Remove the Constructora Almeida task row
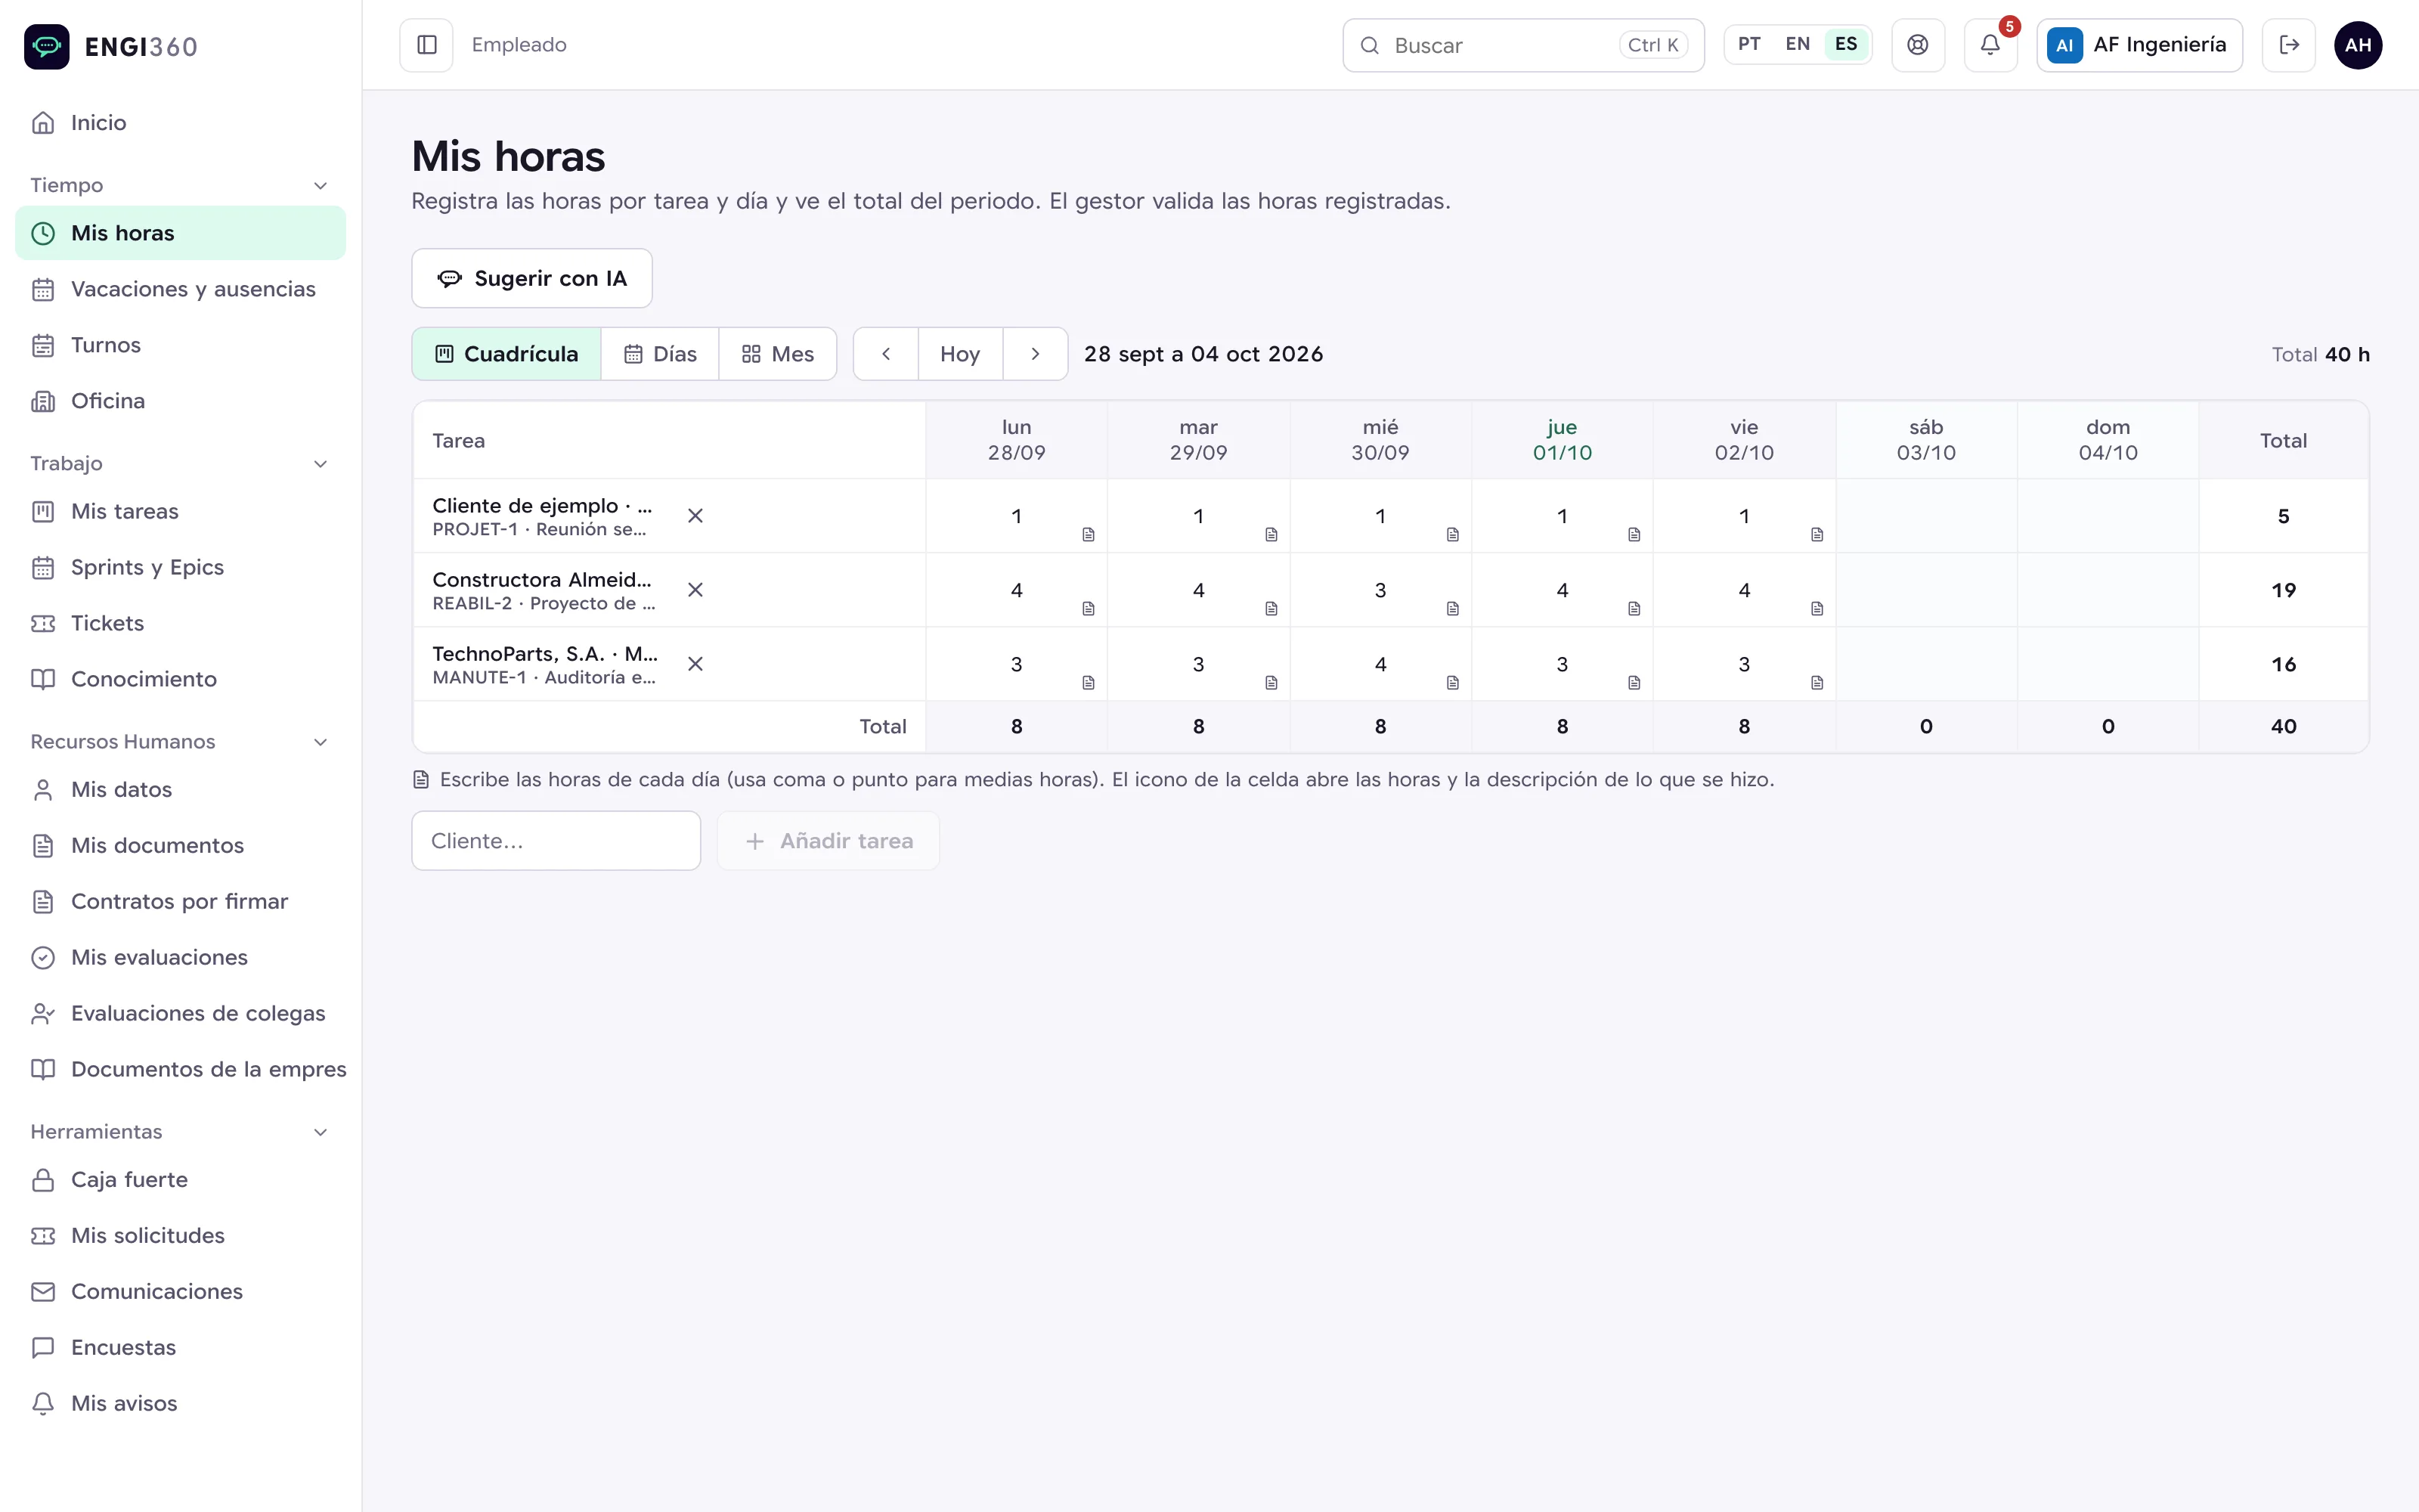 [695, 590]
